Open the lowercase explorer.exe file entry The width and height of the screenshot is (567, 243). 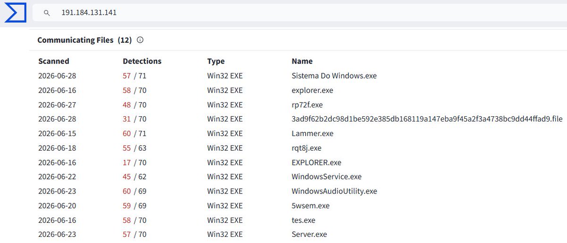[x=313, y=90]
